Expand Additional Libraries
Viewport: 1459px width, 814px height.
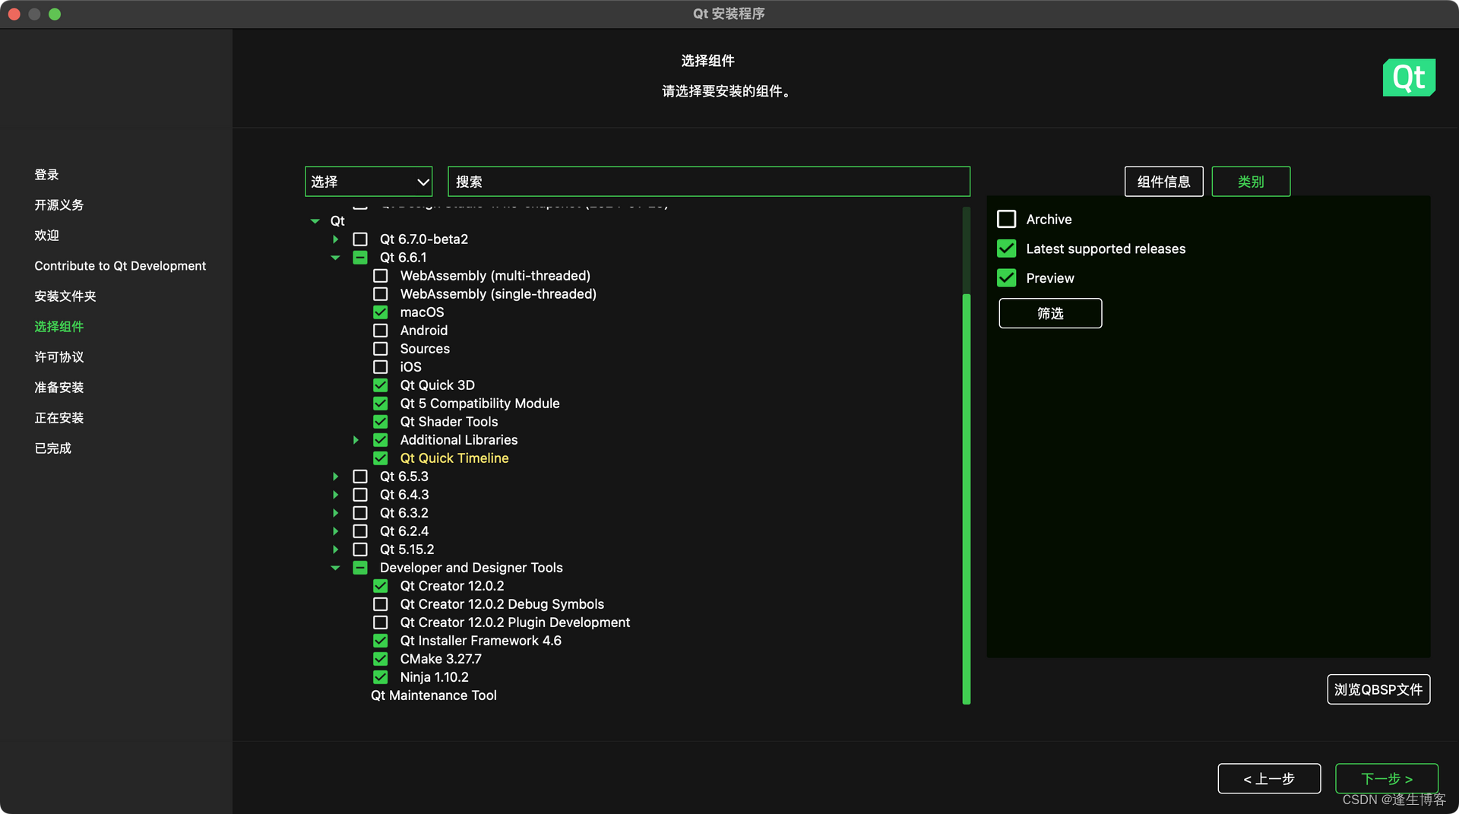tap(355, 439)
